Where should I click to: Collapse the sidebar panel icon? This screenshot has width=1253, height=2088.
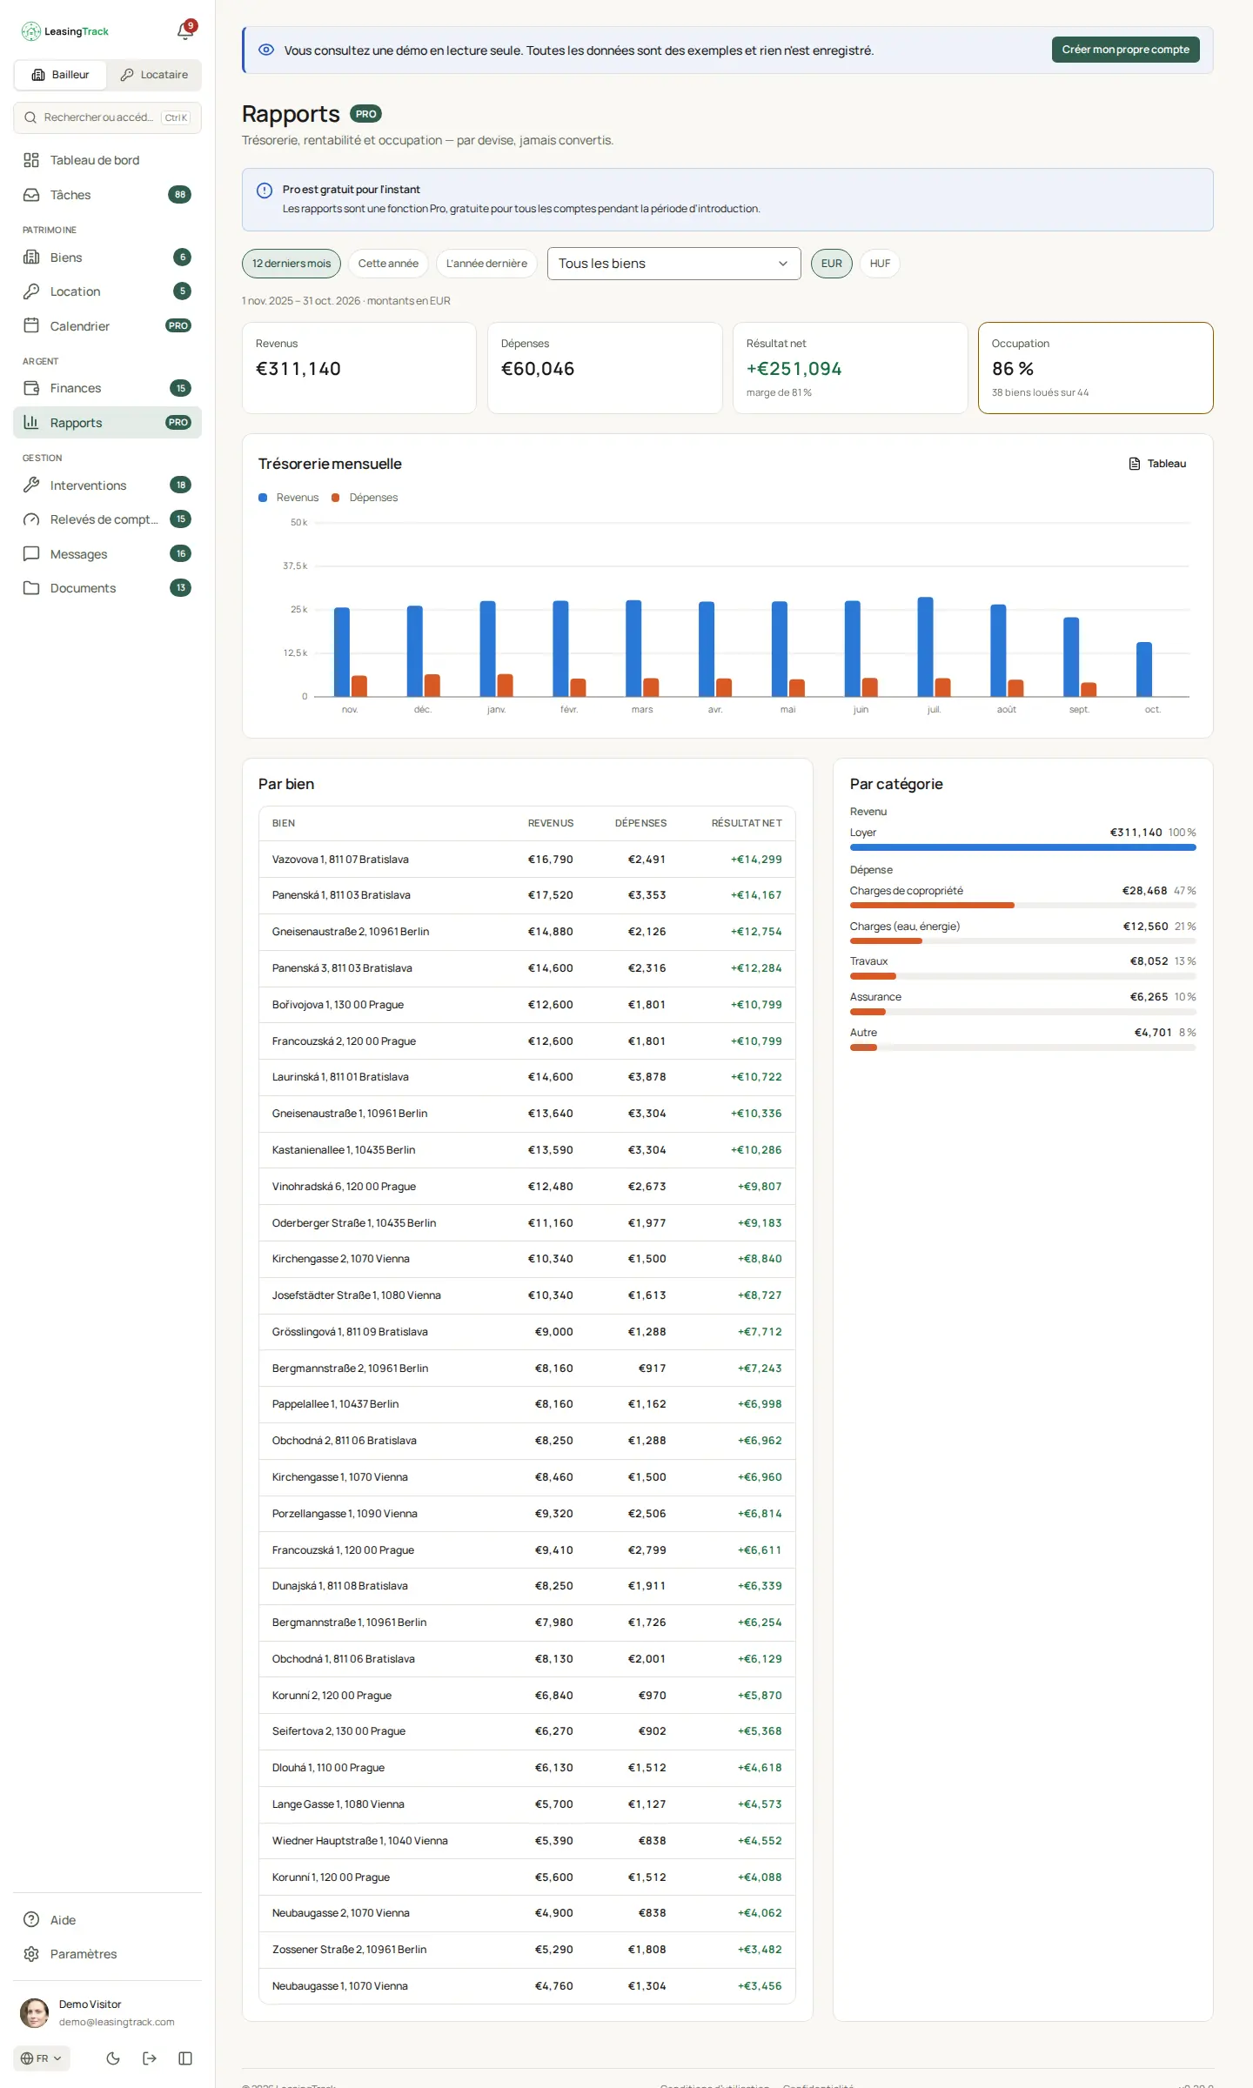coord(185,2058)
